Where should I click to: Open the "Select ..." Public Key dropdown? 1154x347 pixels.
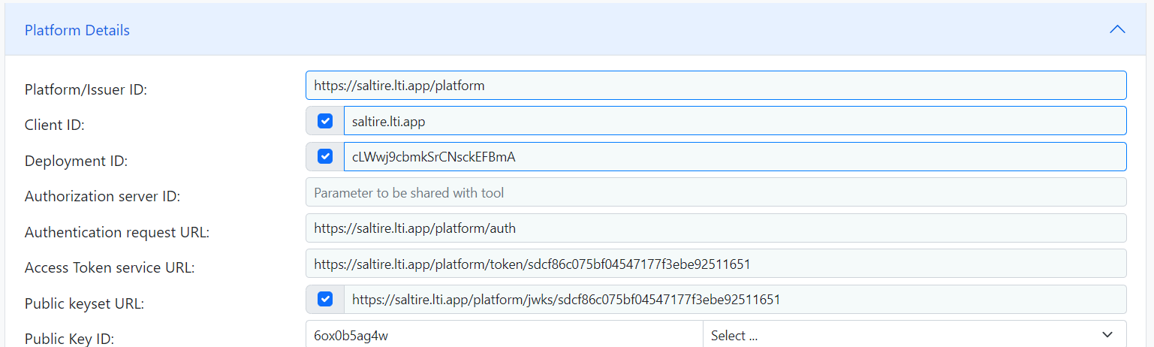point(914,335)
